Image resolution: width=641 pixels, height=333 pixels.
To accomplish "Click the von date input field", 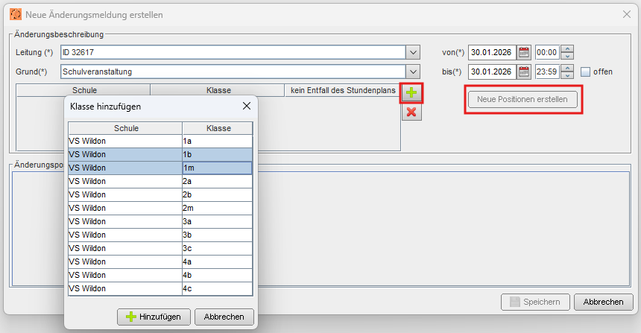I will coord(492,52).
